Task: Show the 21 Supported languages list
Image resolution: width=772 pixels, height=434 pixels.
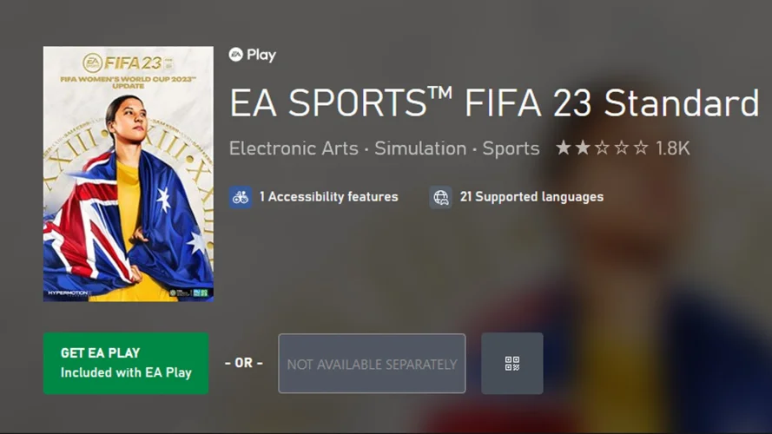Action: (x=531, y=197)
